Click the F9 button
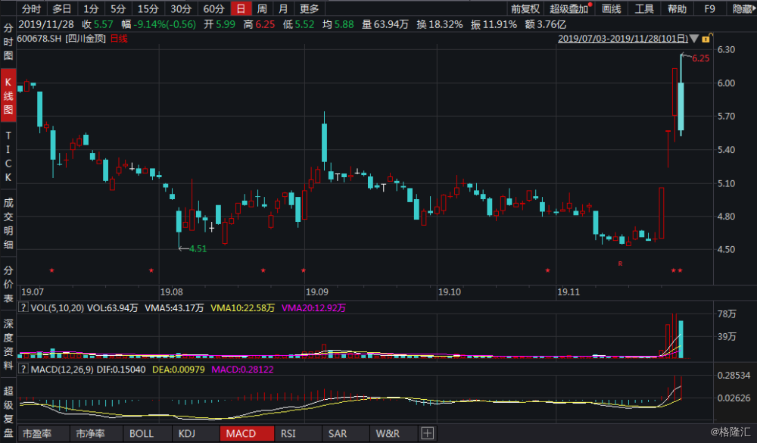Image resolution: width=757 pixels, height=443 pixels. (709, 8)
